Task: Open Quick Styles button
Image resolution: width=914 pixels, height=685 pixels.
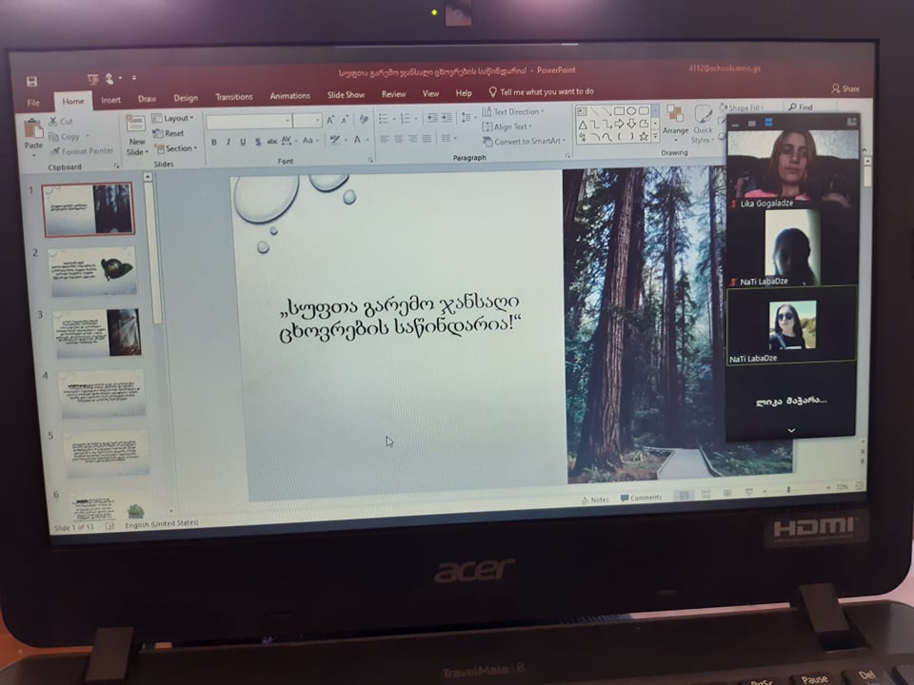Action: pos(703,124)
